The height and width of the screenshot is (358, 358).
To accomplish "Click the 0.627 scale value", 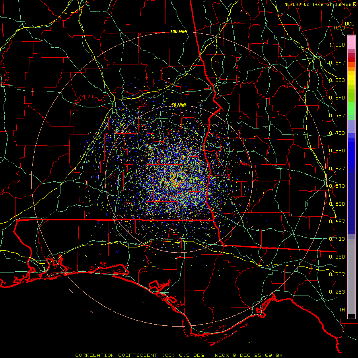I will tap(337, 168).
